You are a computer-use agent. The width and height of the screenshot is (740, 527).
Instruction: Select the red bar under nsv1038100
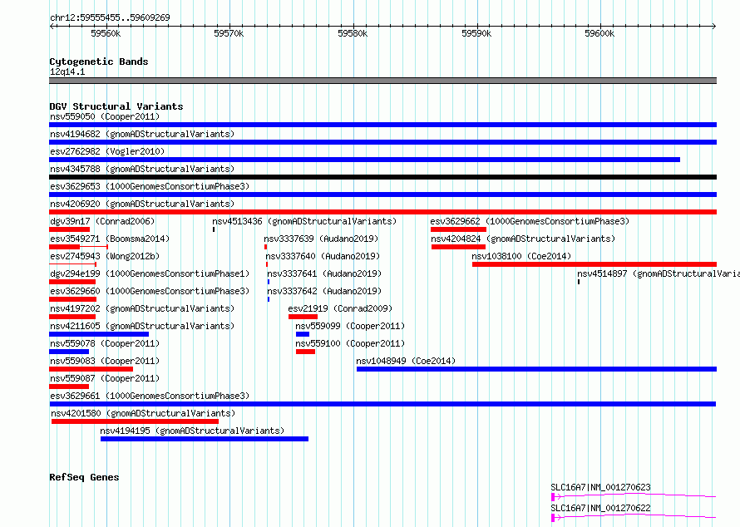pos(594,264)
